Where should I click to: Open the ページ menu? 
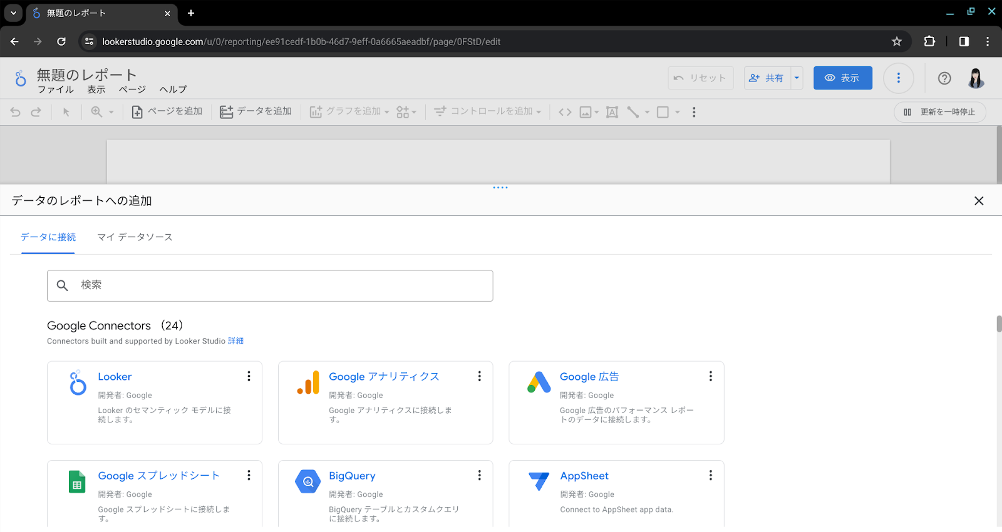[132, 90]
